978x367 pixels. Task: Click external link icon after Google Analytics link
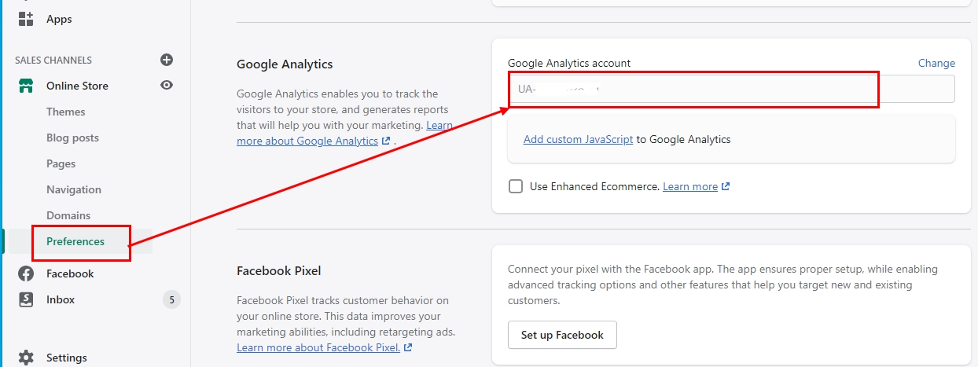pyautogui.click(x=386, y=141)
